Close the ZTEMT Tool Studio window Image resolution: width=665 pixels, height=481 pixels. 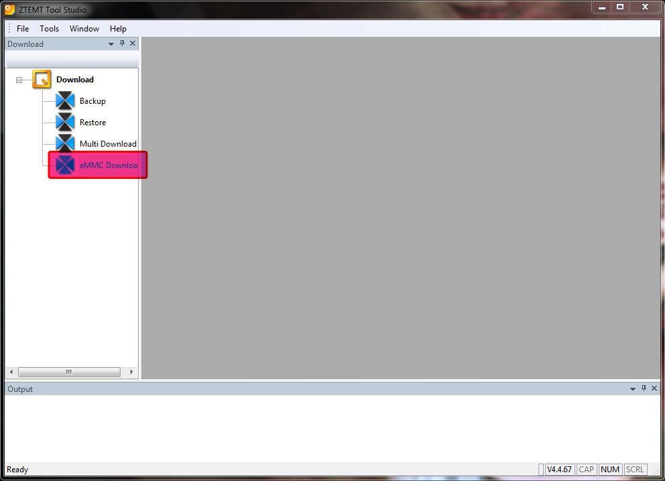click(x=645, y=7)
